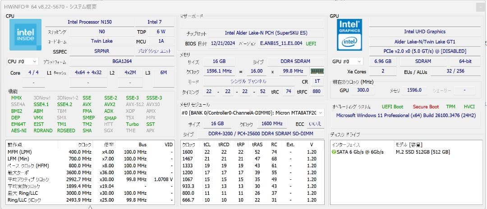Click the L1 cache 4x64 + 4x32 value
Screen dimensions: 487x209
(88, 73)
